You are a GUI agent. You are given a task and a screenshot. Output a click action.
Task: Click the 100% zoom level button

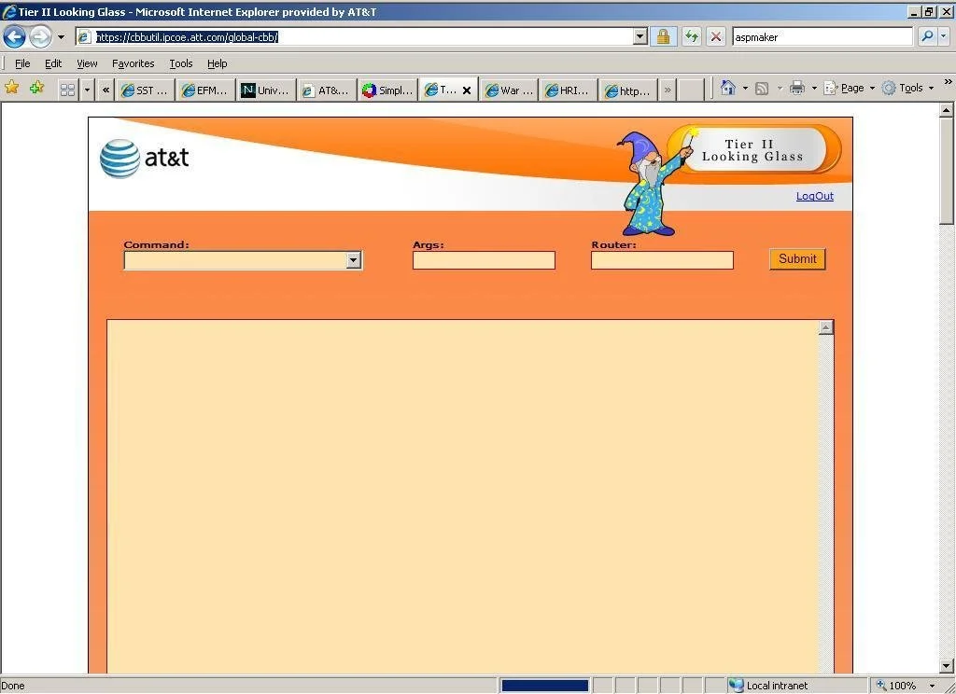(x=896, y=686)
